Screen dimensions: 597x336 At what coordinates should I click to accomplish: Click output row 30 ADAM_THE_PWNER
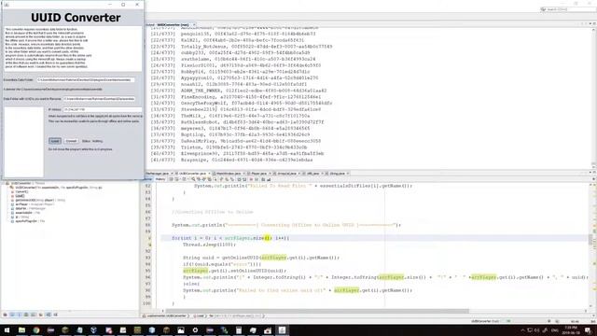239,91
